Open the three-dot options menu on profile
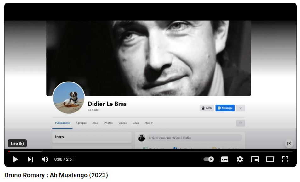300x182 pixels. 241,123
